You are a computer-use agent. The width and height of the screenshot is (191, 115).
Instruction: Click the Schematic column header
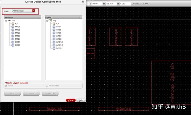22,17
